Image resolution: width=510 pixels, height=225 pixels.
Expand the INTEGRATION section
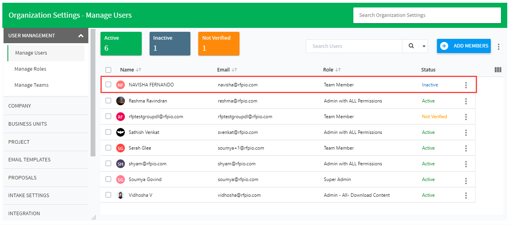pyautogui.click(x=46, y=214)
